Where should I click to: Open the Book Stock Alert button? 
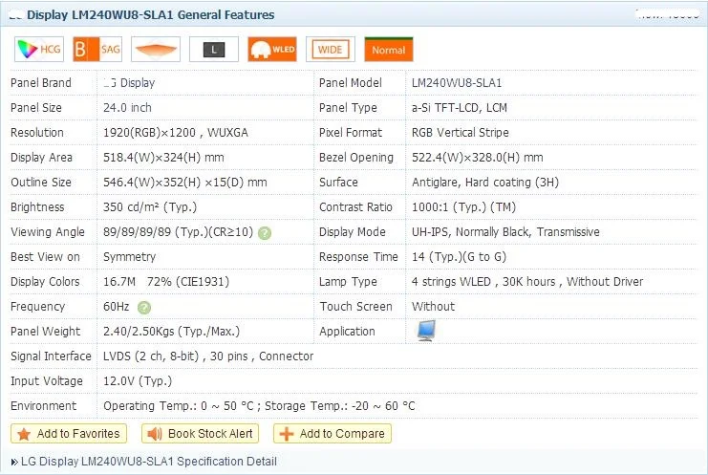201,434
